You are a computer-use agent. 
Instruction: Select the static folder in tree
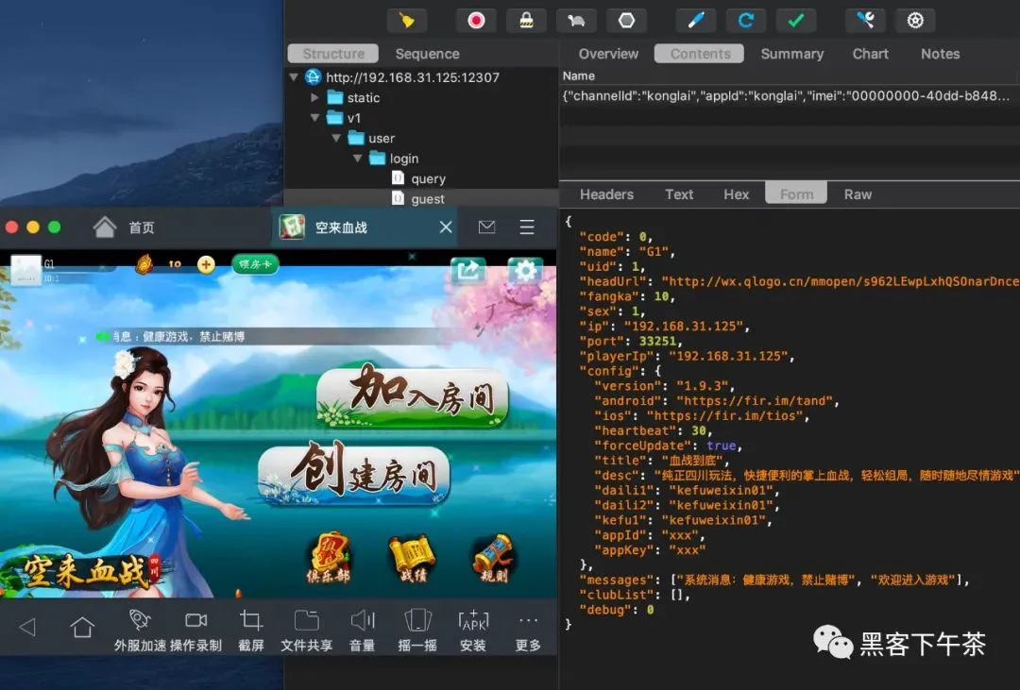354,97
